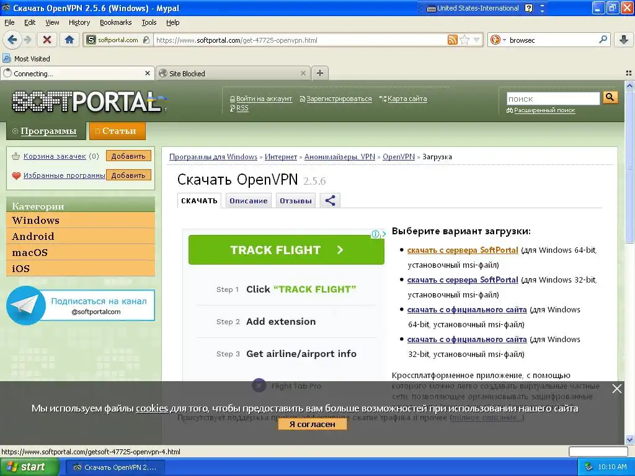Image resolution: width=635 pixels, height=476 pixels.
Task: Select the macOS category
Action: point(81,253)
